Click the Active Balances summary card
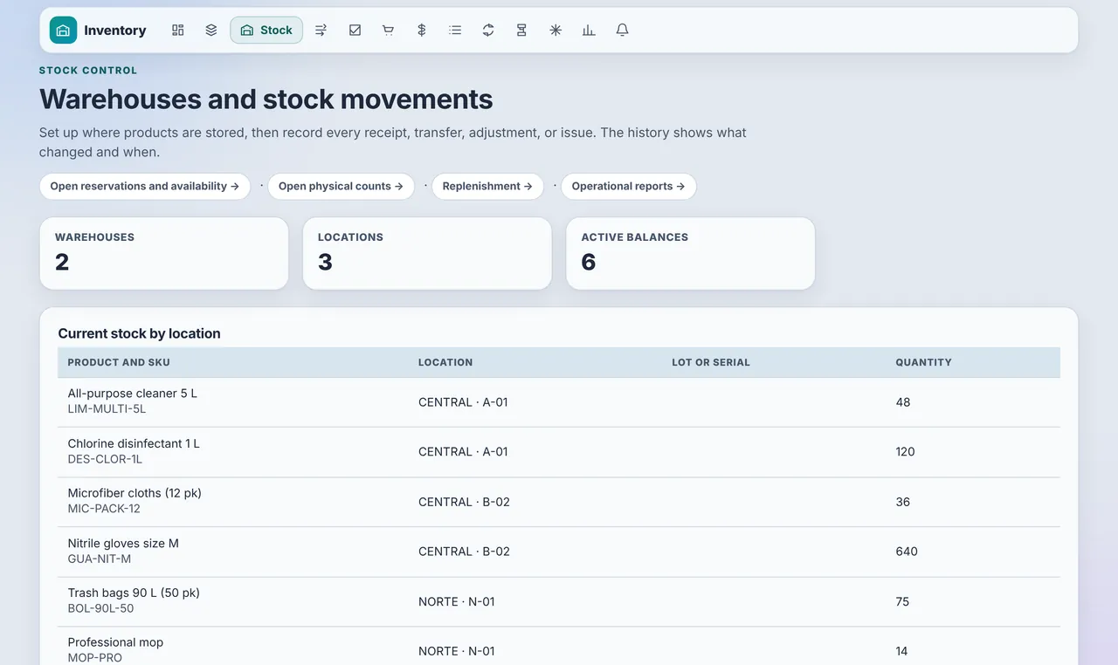1118x665 pixels. point(691,253)
